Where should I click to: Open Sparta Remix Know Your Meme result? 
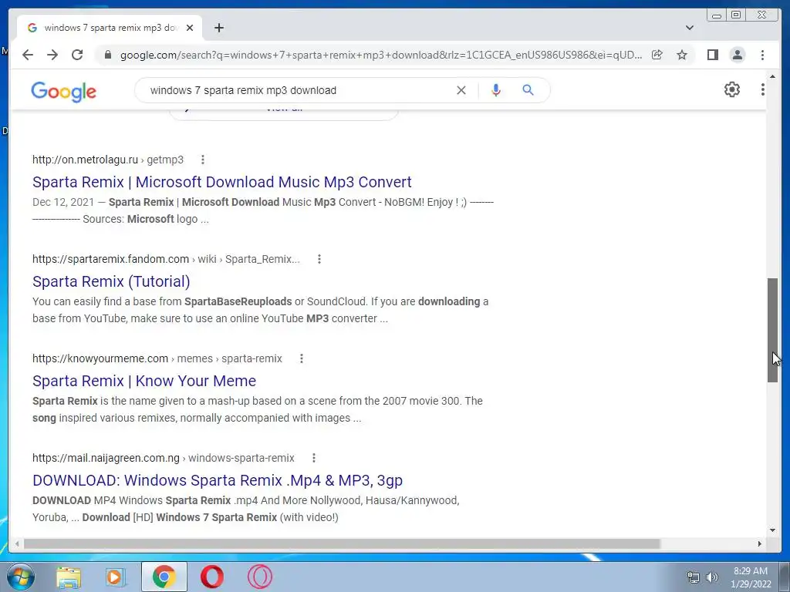click(x=144, y=381)
